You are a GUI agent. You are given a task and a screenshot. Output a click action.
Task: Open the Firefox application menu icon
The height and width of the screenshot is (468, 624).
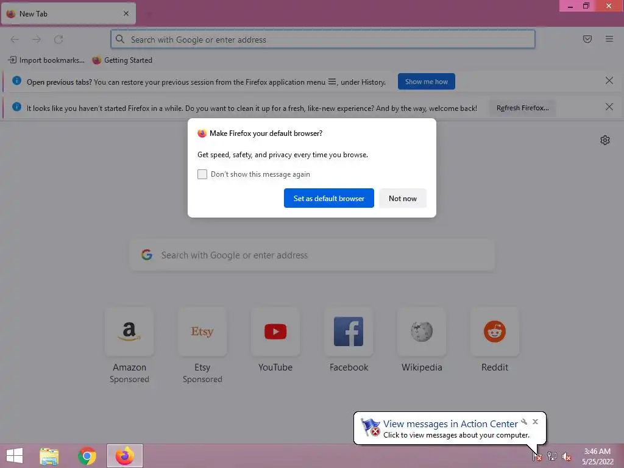coord(609,39)
